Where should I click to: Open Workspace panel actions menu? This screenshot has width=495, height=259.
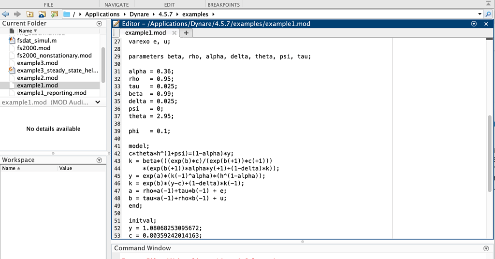[100, 159]
